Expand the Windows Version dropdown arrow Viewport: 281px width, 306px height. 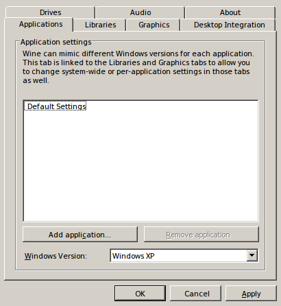coord(252,255)
